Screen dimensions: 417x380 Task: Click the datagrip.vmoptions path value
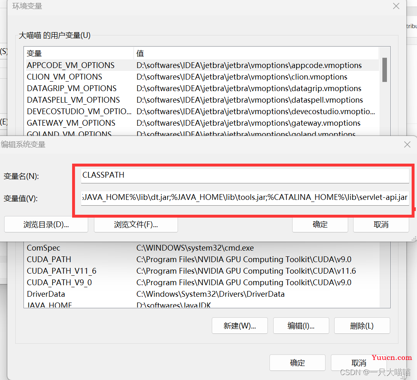[x=249, y=88]
